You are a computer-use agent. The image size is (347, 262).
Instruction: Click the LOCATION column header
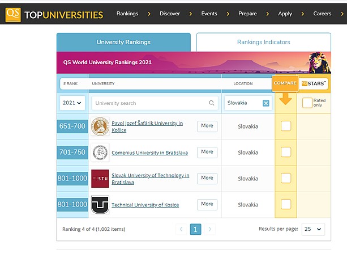tap(243, 83)
